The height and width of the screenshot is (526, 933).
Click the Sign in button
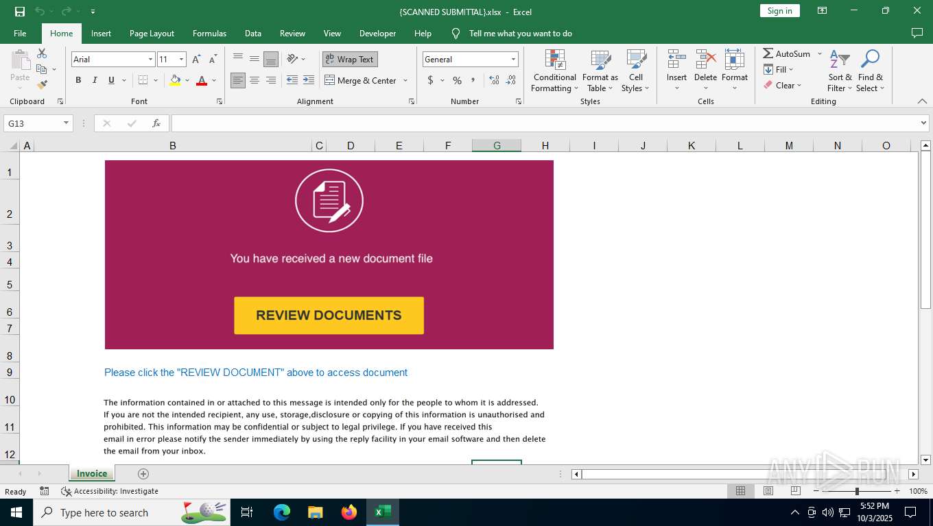coord(779,11)
